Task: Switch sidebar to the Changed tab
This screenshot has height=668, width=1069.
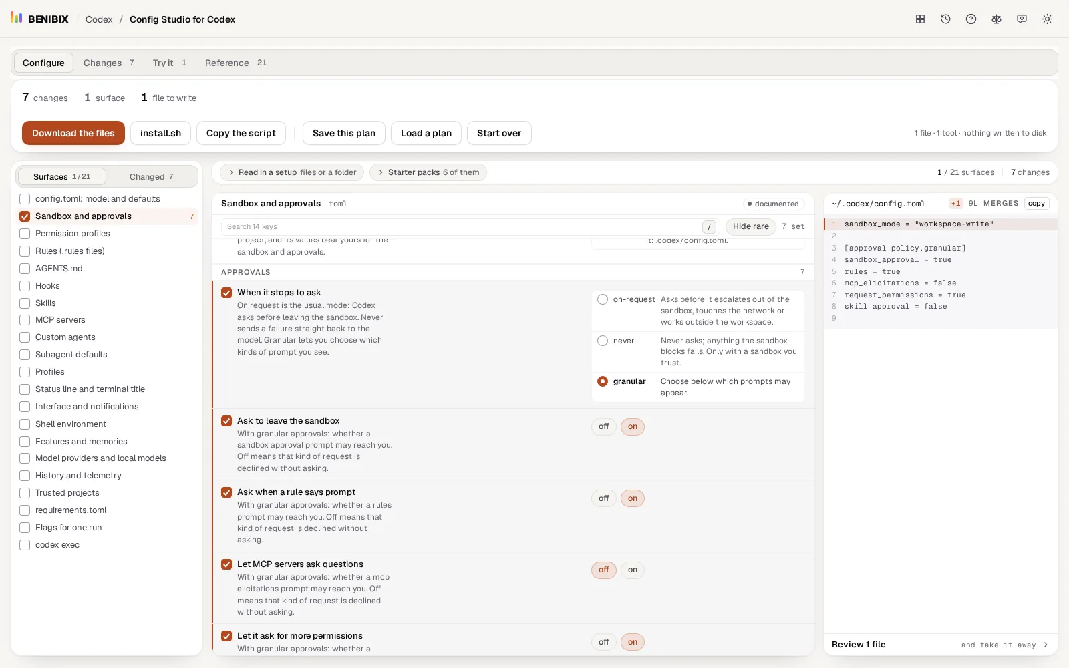Action: pyautogui.click(x=152, y=176)
